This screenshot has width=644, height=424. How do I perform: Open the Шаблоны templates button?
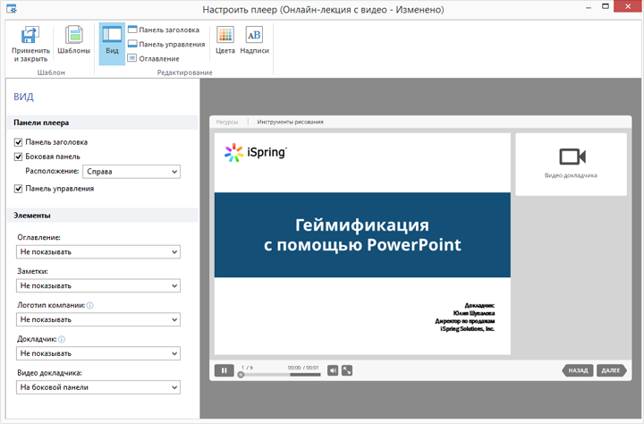pyautogui.click(x=73, y=40)
